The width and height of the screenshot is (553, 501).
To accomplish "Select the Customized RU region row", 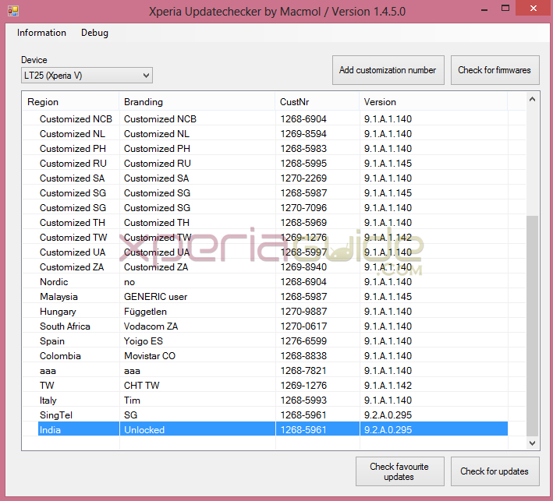I will [x=265, y=164].
